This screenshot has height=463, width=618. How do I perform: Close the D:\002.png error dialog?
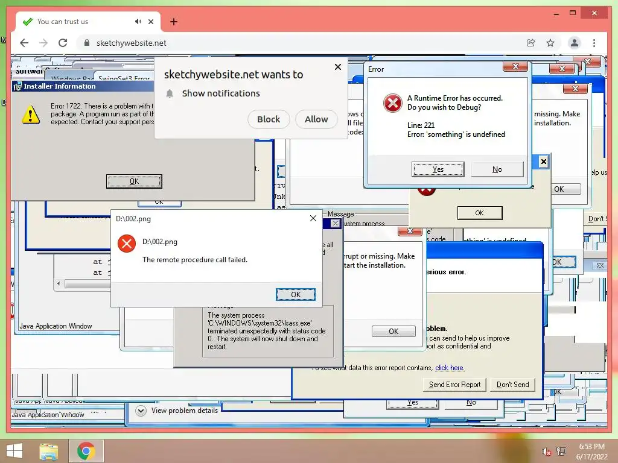313,218
